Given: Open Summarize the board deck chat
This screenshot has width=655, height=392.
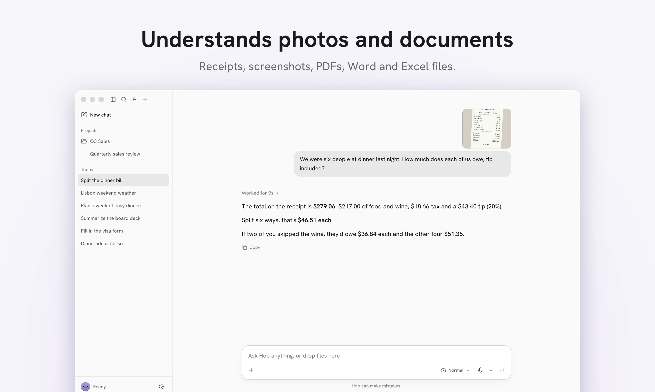Looking at the screenshot, I should (123, 218).
